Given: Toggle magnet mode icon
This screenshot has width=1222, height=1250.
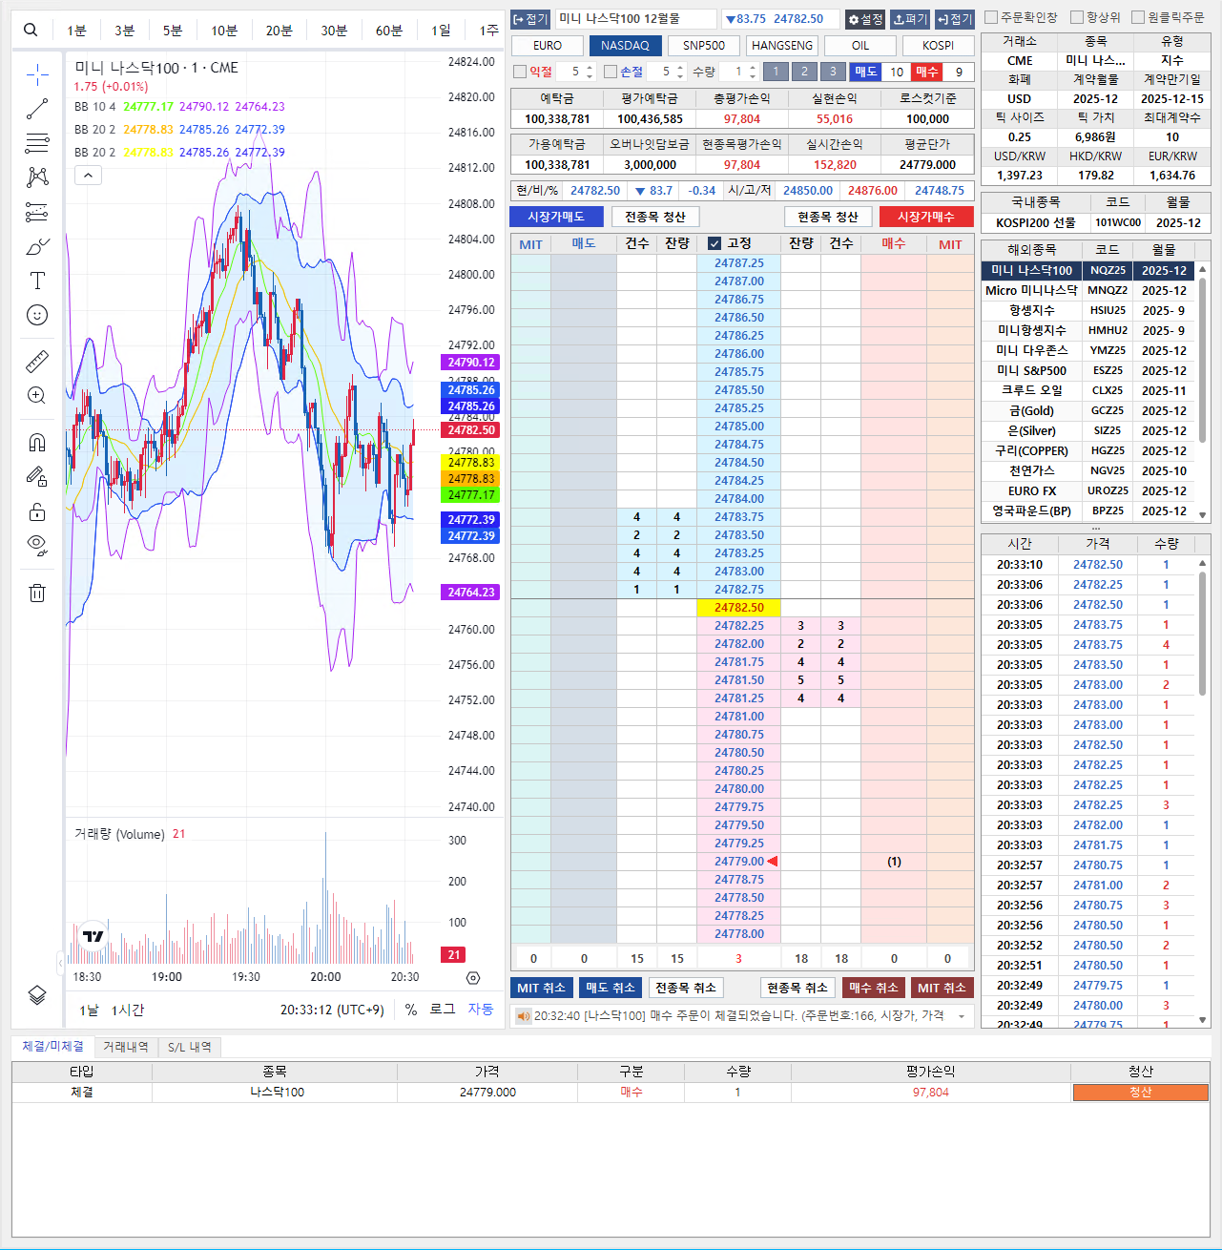Looking at the screenshot, I should tap(37, 442).
